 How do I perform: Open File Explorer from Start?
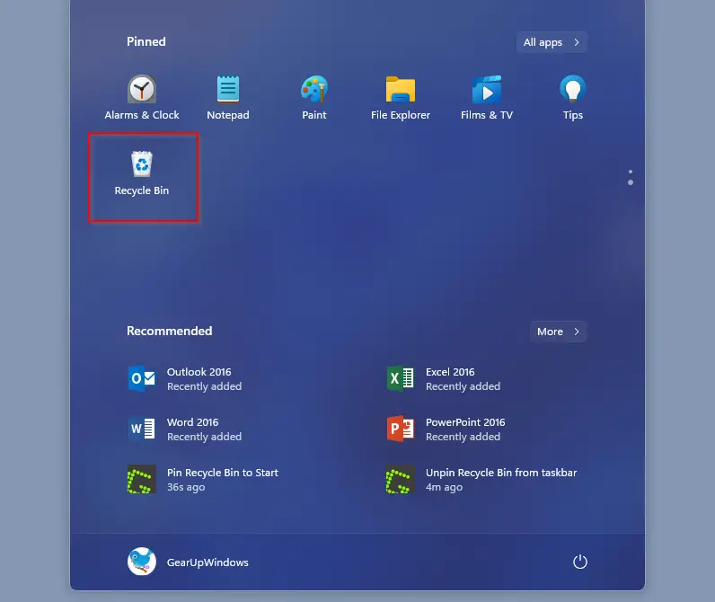pyautogui.click(x=401, y=98)
